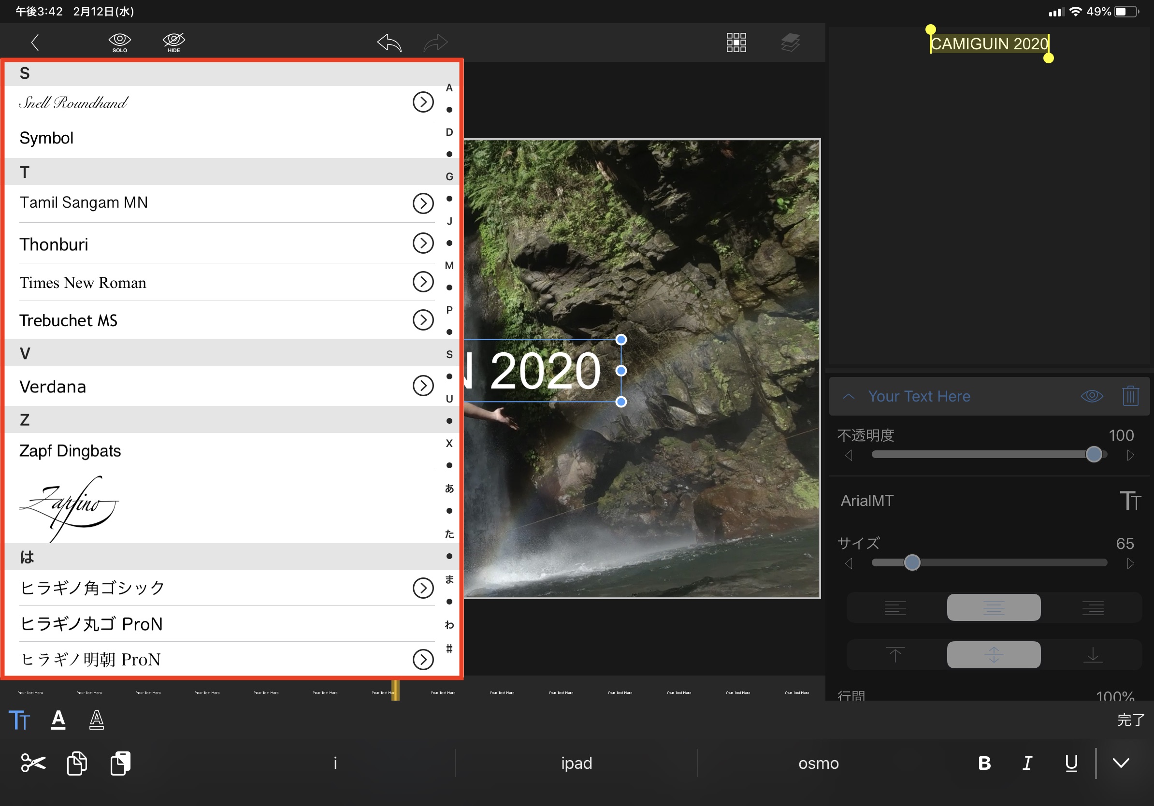Choose the Zapf Dingbats font
The width and height of the screenshot is (1154, 806).
pyautogui.click(x=71, y=451)
